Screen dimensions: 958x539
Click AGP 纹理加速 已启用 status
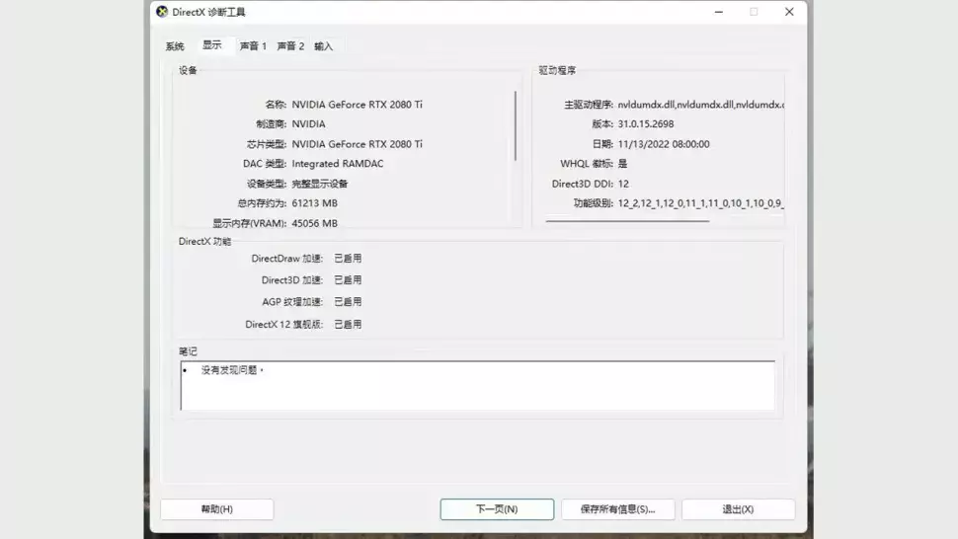[x=348, y=302]
